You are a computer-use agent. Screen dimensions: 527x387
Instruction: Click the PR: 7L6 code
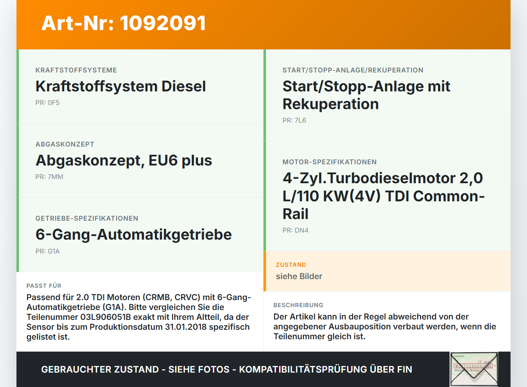(294, 121)
